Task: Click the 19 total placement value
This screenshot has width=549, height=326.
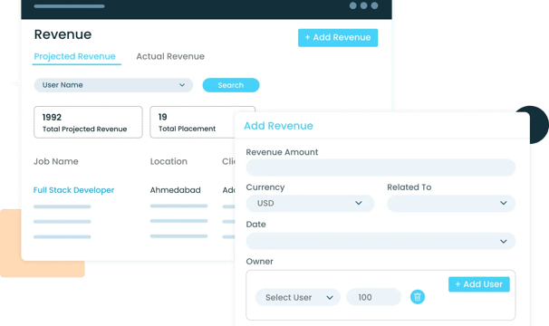Action: click(x=162, y=117)
